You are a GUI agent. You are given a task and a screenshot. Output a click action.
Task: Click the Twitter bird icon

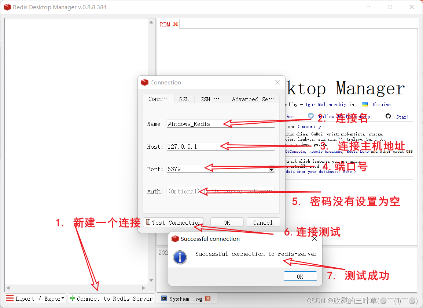point(311,116)
